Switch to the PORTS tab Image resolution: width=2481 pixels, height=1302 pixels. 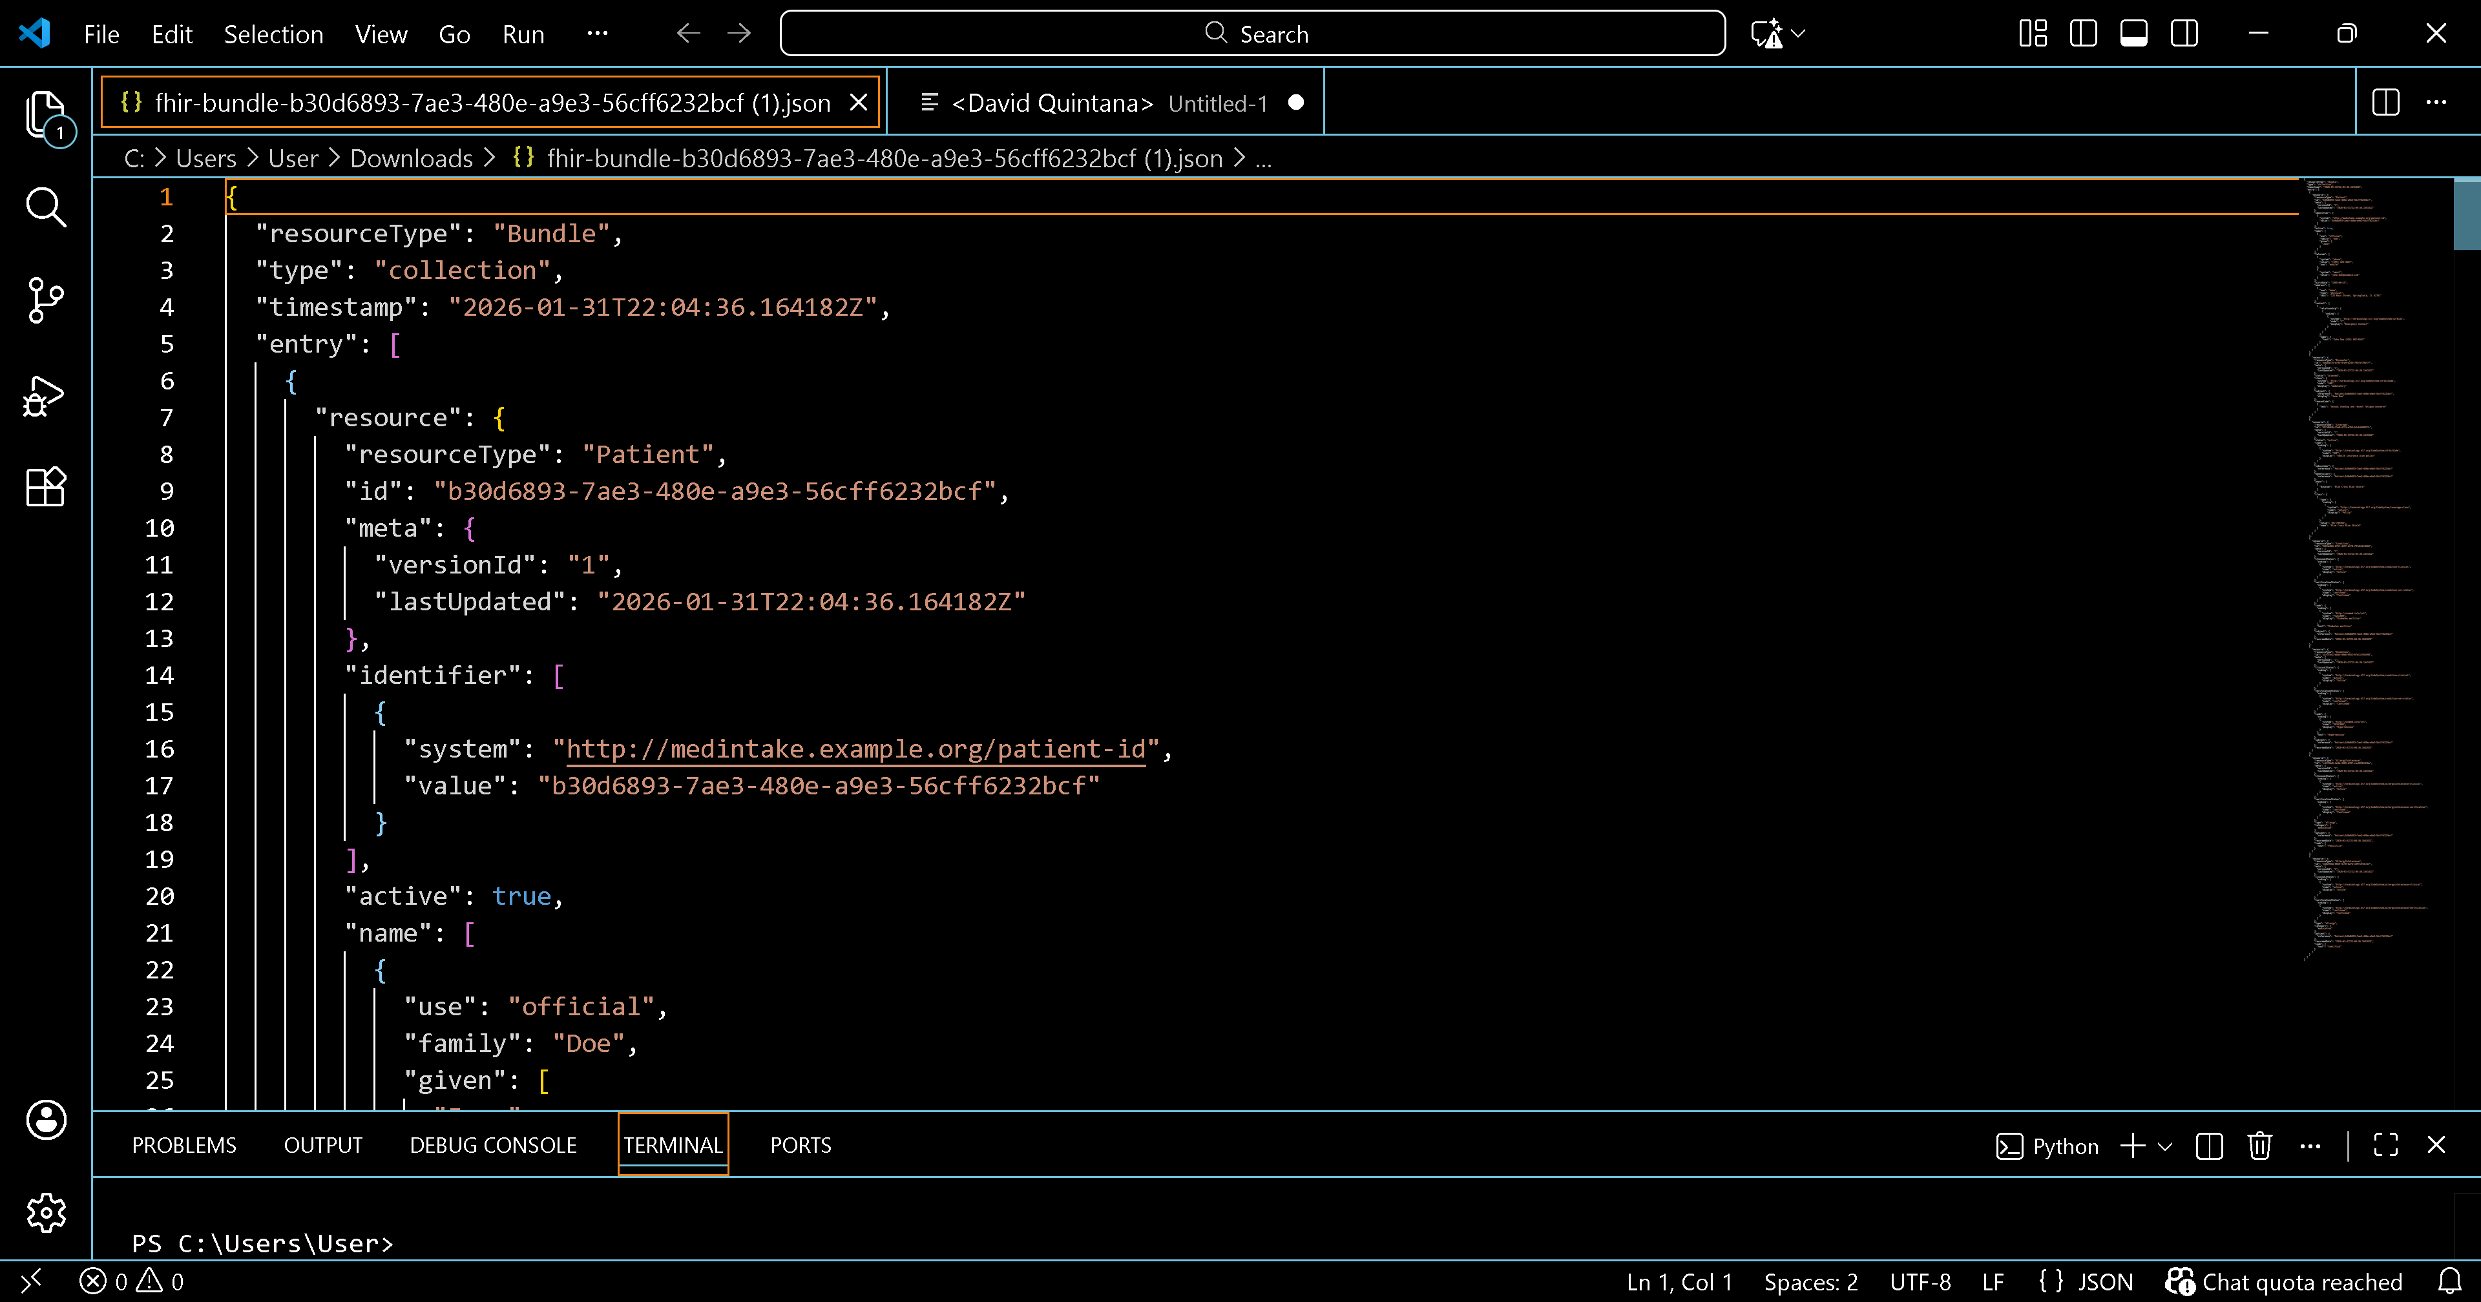click(801, 1145)
